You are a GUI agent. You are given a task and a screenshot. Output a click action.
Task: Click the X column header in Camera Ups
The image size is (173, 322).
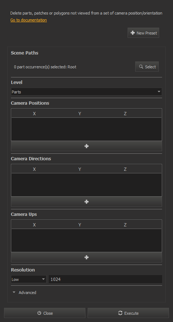click(34, 225)
